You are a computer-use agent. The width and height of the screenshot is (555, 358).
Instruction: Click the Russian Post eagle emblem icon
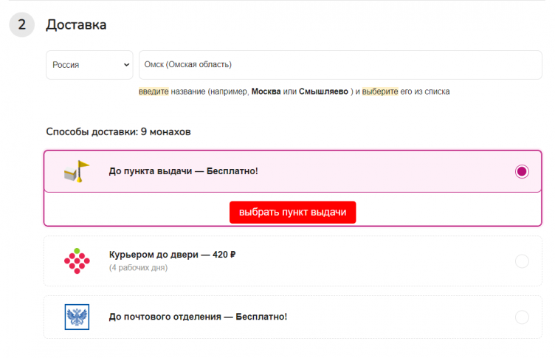coord(77,317)
